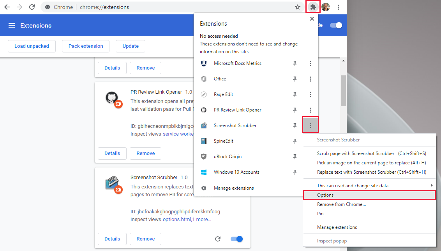
Task: Click the scrollbar up arrow
Action: point(343,61)
